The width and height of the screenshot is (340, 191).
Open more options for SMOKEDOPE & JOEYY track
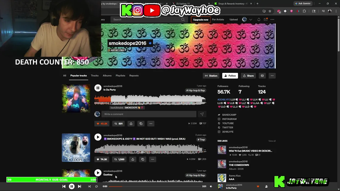(152, 159)
